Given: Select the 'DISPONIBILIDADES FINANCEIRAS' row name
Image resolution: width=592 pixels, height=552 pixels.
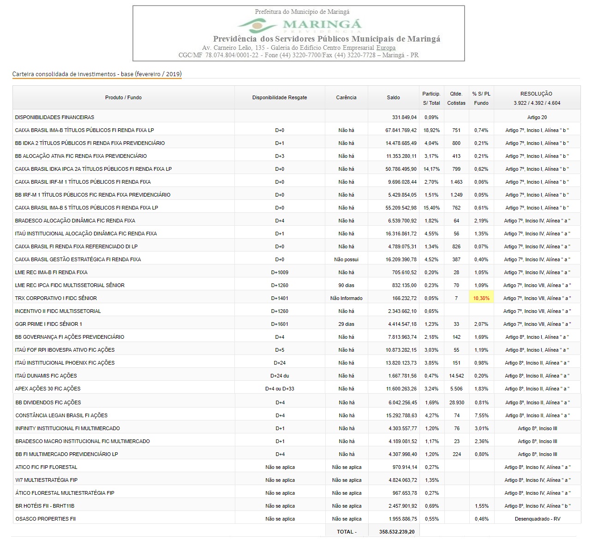Looking at the screenshot, I should click(x=54, y=117).
